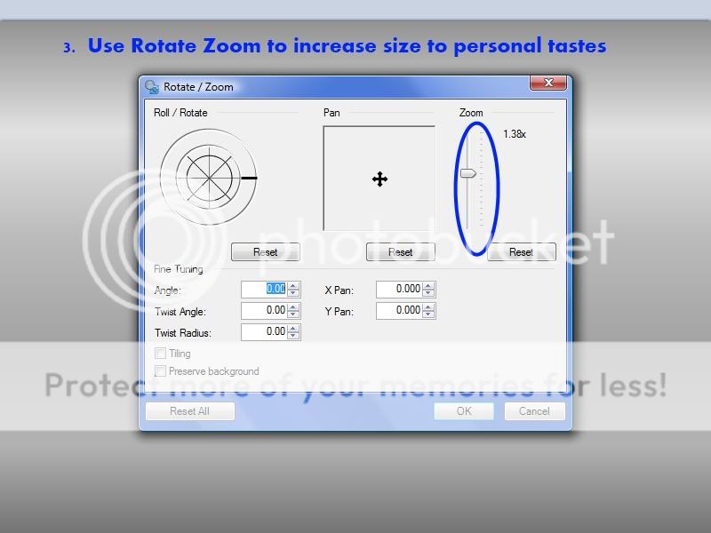The image size is (711, 533).
Task: Confirm the dialog with OK
Action: [463, 411]
